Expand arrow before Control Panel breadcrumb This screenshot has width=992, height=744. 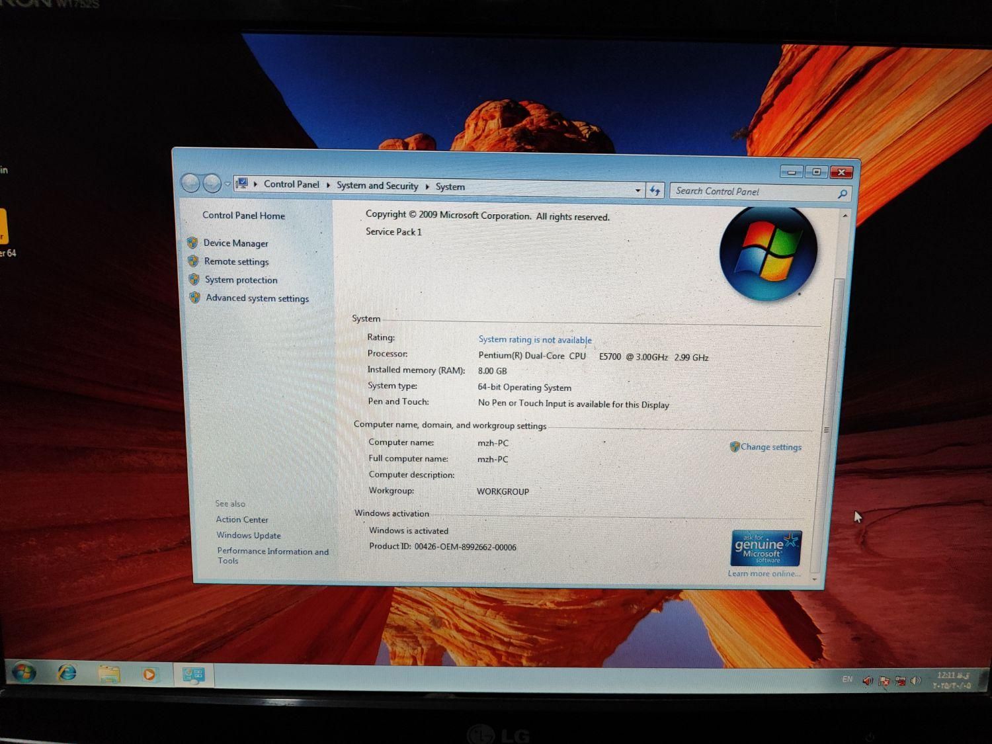pyautogui.click(x=255, y=184)
